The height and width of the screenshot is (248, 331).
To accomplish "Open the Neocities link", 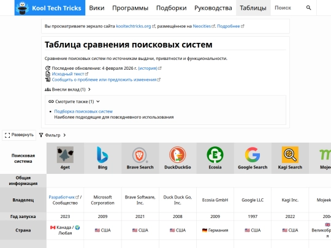I will click(x=202, y=26).
